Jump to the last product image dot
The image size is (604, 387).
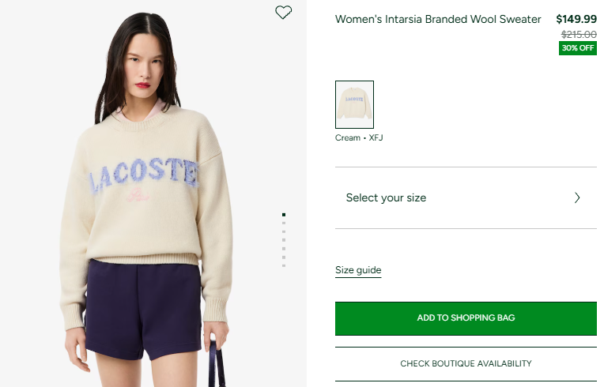[284, 266]
